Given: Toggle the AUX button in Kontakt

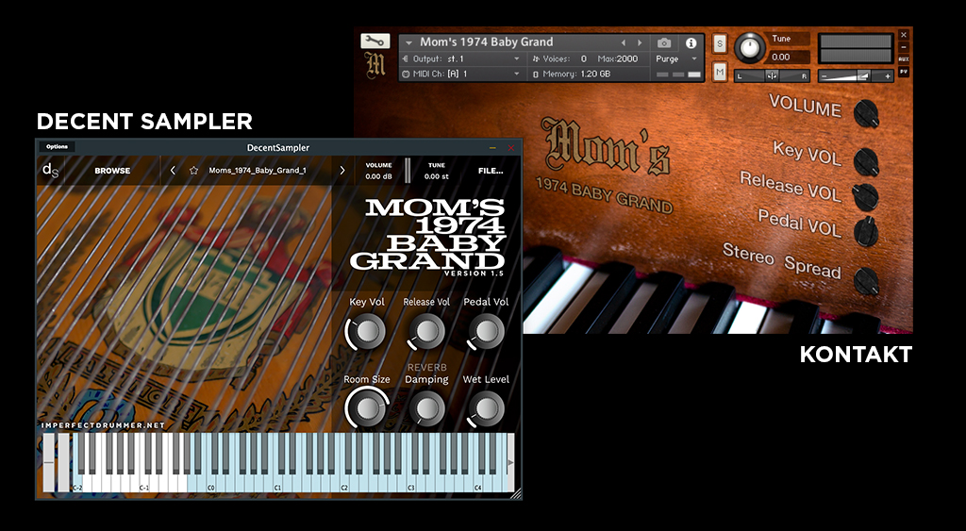Looking at the screenshot, I should click(x=904, y=59).
